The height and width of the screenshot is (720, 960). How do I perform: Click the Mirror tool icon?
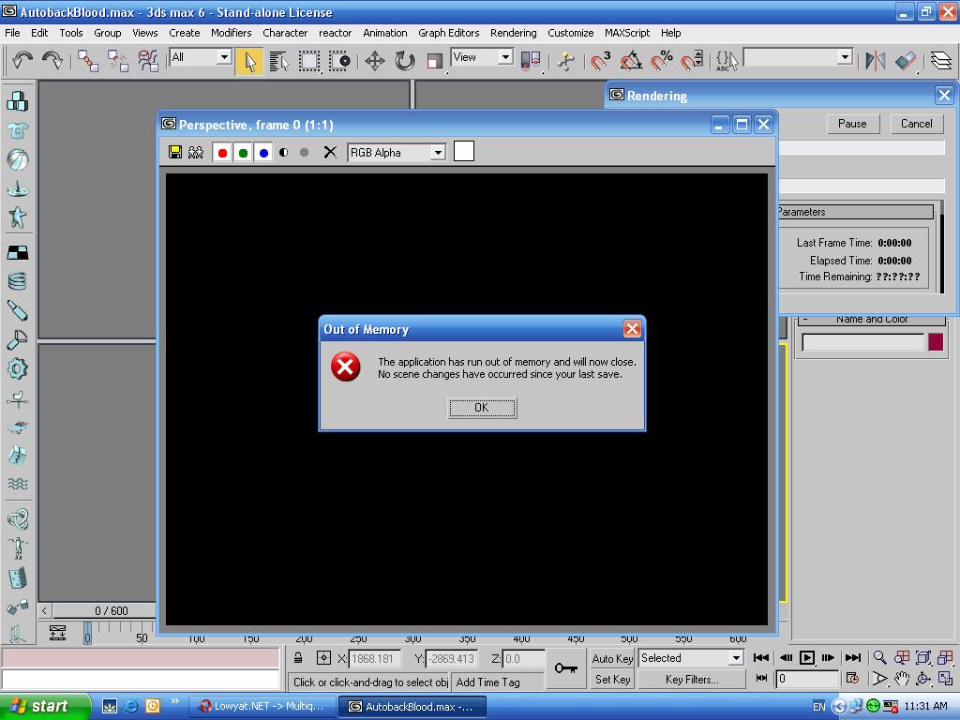coord(875,62)
